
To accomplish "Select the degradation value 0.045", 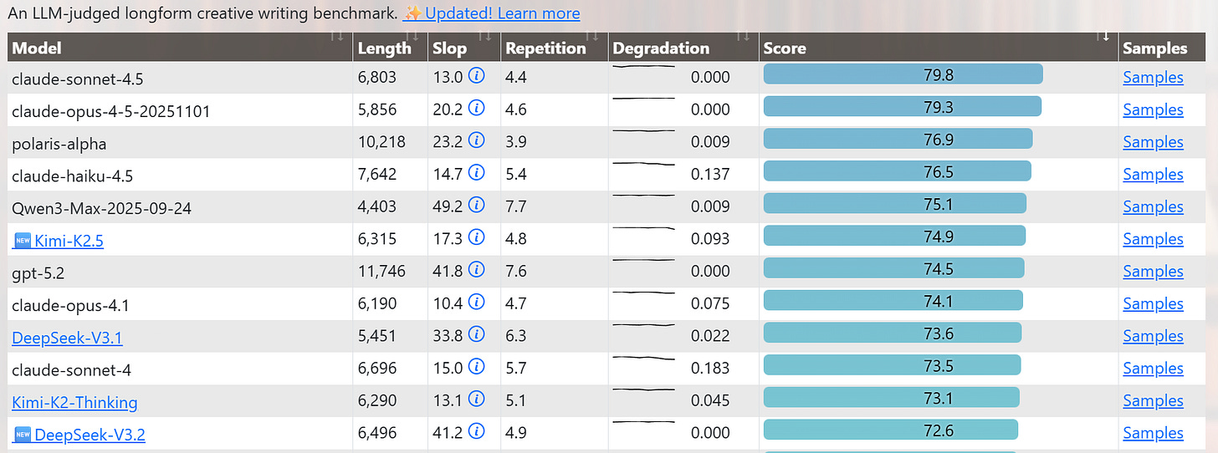I will tap(710, 400).
